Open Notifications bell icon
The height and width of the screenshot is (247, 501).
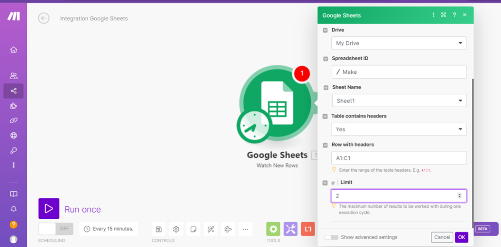14,209
